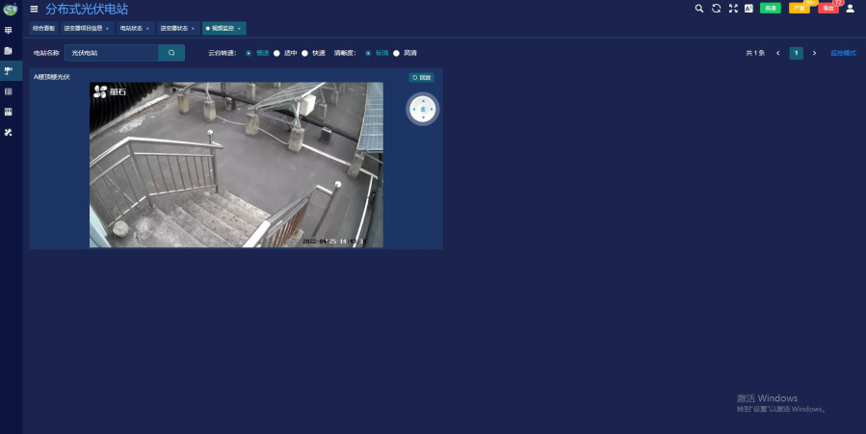Click the green 普通 alarm button

click(x=771, y=9)
